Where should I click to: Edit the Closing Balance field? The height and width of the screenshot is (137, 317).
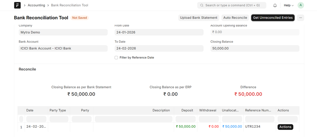click(254, 49)
